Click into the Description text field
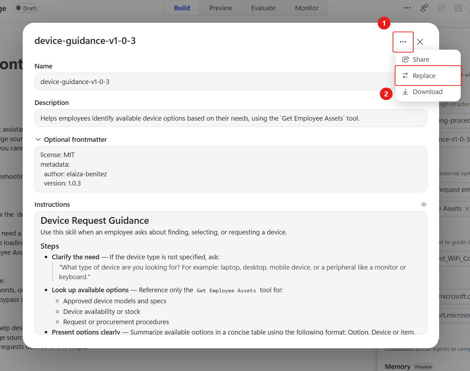 [x=231, y=118]
